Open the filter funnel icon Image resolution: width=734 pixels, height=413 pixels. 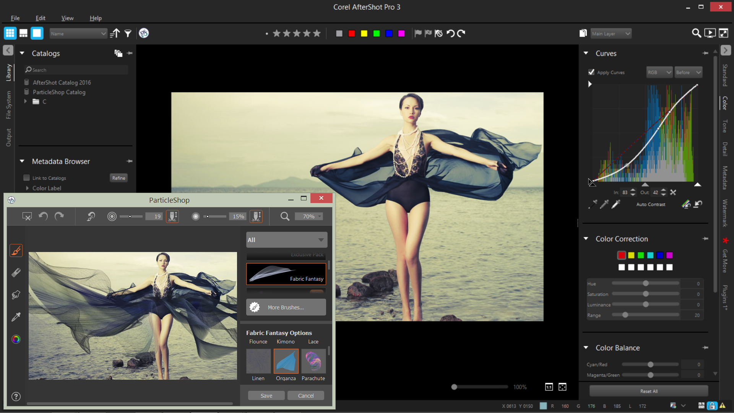[128, 34]
